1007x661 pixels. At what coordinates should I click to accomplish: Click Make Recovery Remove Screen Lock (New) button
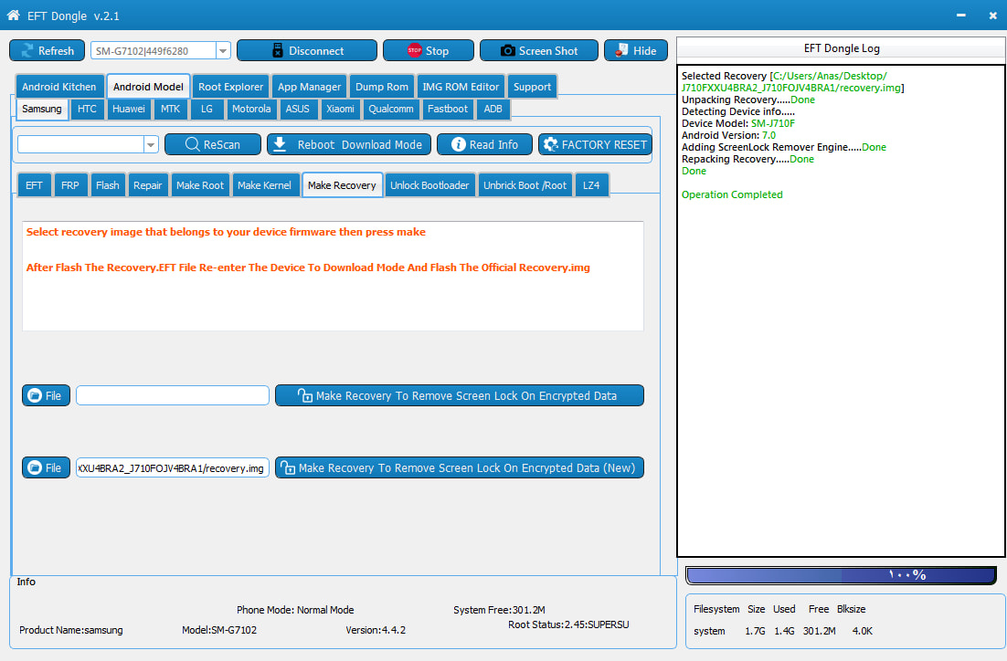(460, 467)
